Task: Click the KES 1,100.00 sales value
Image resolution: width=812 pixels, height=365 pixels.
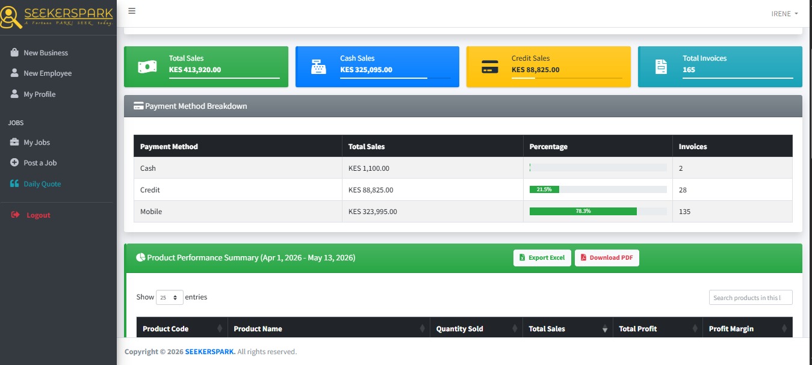Action: click(x=369, y=168)
